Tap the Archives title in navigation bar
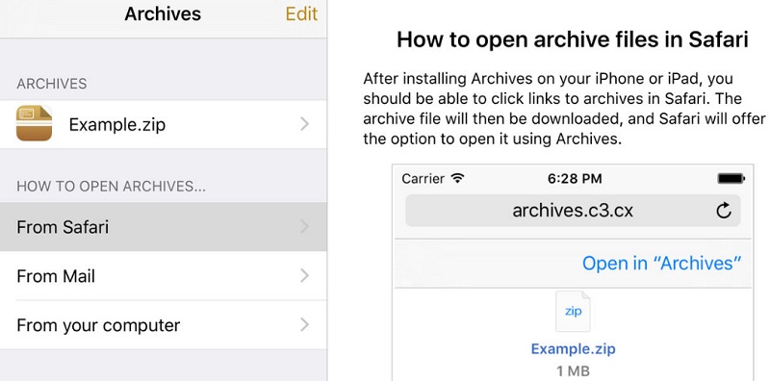 pos(163,13)
